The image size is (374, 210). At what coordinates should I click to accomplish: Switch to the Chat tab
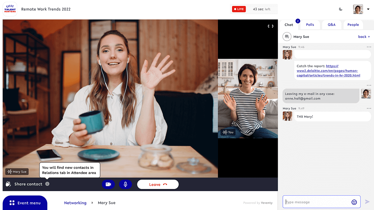tap(288, 25)
